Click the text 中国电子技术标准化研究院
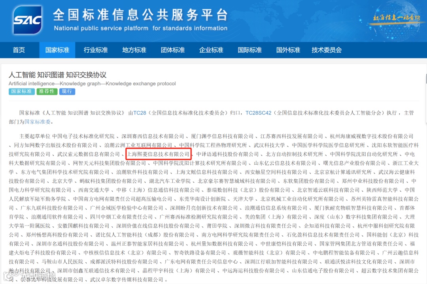The image size is (427, 284). (83, 136)
